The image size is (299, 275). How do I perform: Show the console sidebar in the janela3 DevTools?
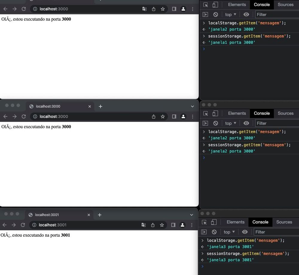tap(204, 232)
